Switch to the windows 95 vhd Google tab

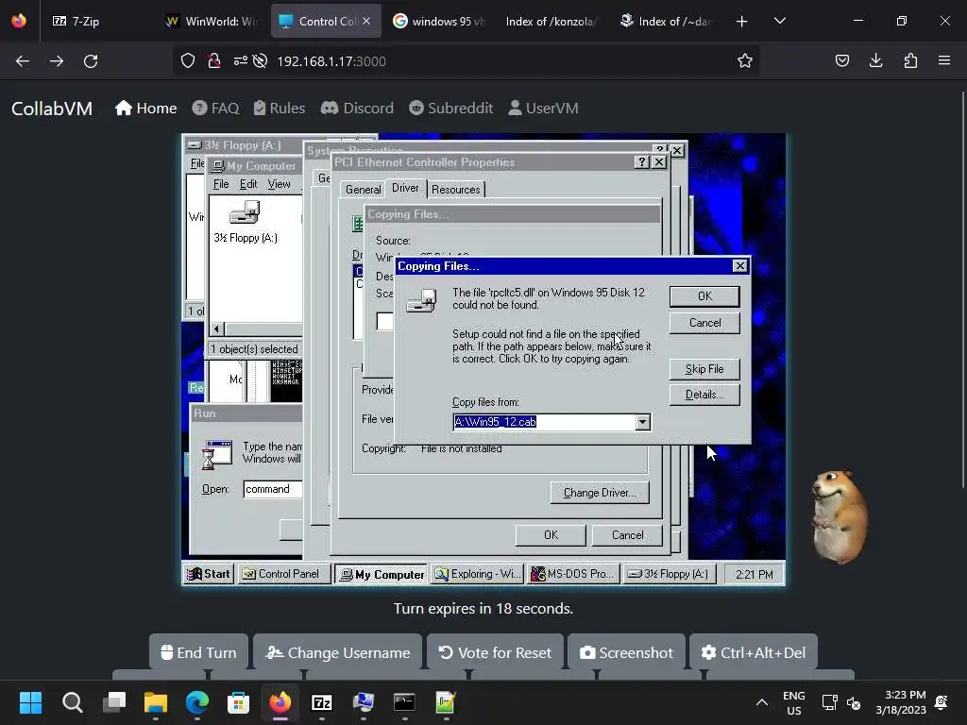[x=440, y=21]
